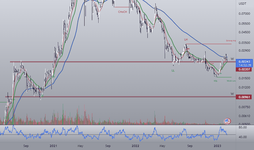Open the US flag economic event marker
This screenshot has width=254, height=150.
click(x=227, y=121)
